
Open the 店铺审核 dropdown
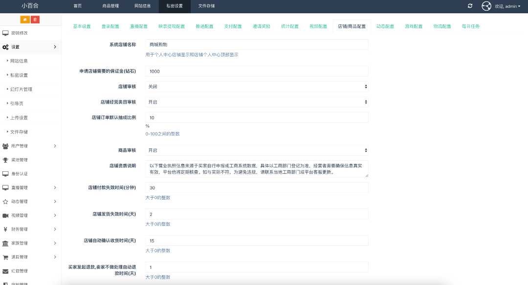point(257,86)
